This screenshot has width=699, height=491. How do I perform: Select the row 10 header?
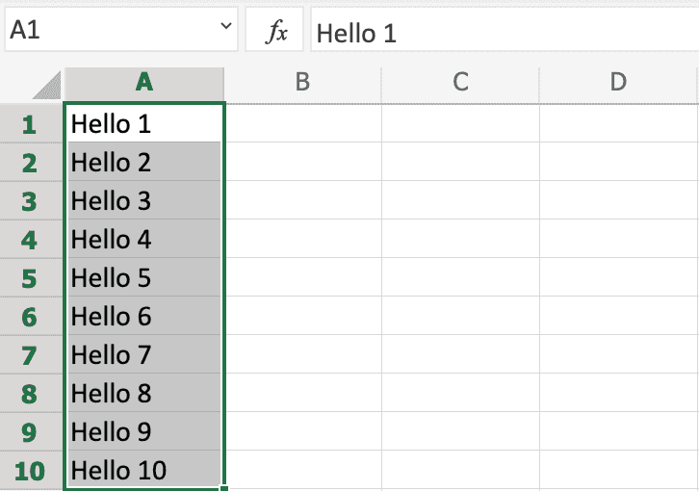pos(30,471)
